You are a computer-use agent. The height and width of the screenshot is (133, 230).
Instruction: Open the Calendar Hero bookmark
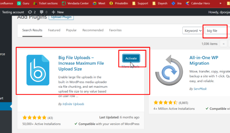(198, 3)
